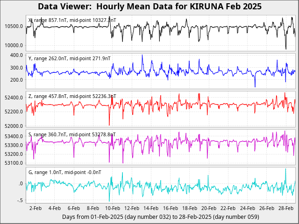Pick the 20-Feb tick on the axis
Viewport: 299px width, 224px height.
208,208
